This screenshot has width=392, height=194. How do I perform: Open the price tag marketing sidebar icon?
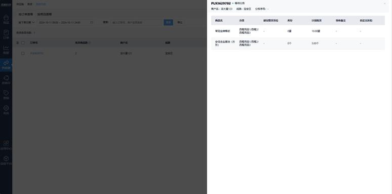6,93
